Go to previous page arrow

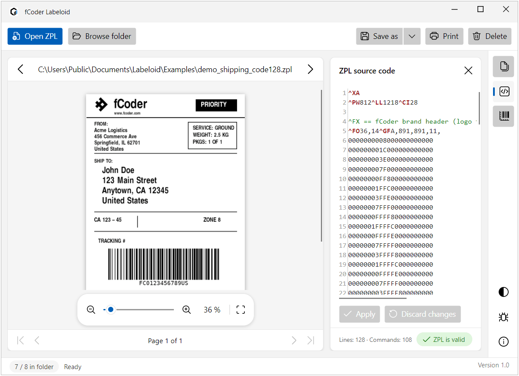[37, 341]
